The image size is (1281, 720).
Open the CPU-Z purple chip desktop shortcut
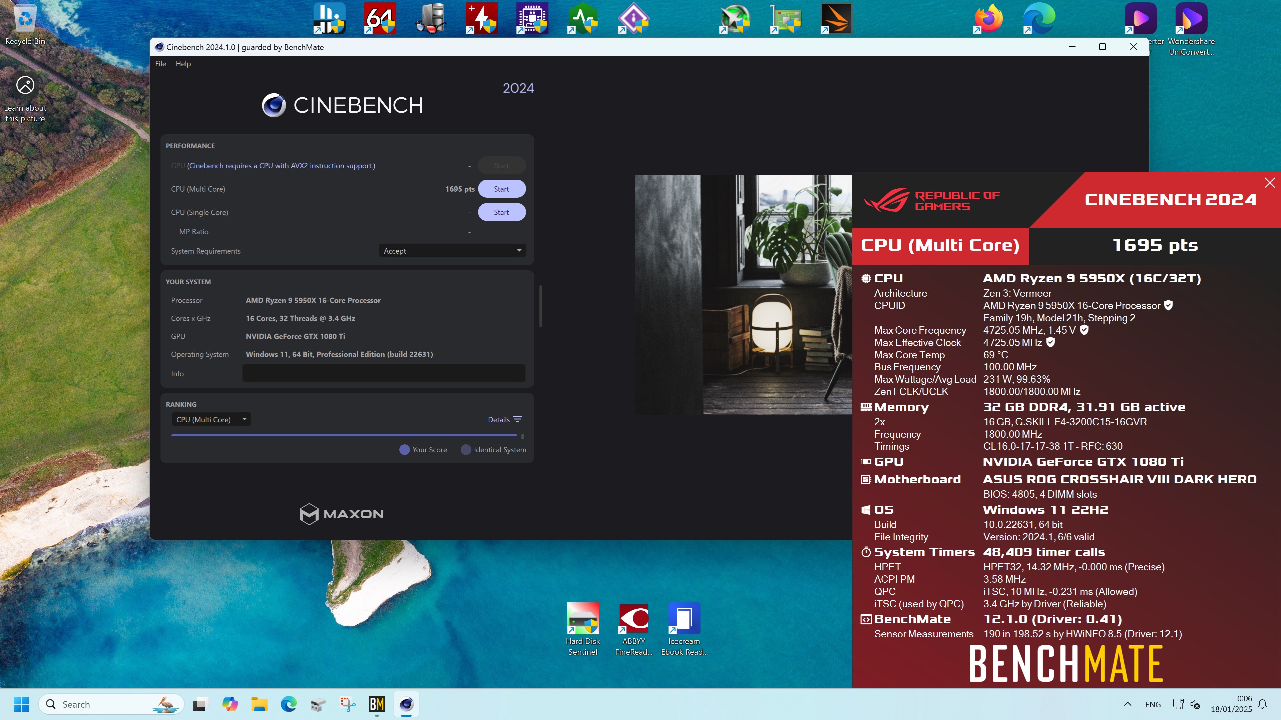pos(532,18)
